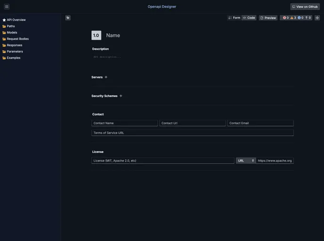This screenshot has width=324, height=241.
Task: Show errors count indicator
Action: (x=286, y=18)
